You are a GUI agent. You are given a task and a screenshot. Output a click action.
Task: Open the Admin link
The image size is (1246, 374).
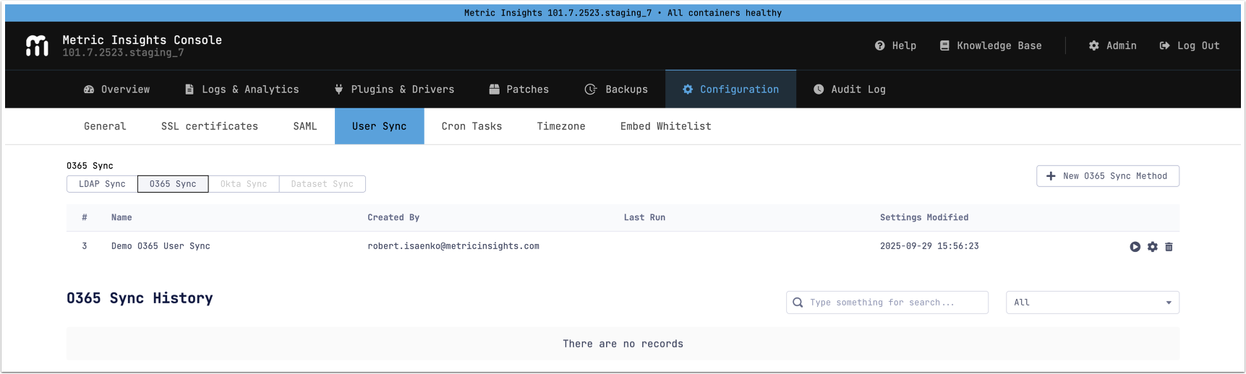tap(1113, 45)
